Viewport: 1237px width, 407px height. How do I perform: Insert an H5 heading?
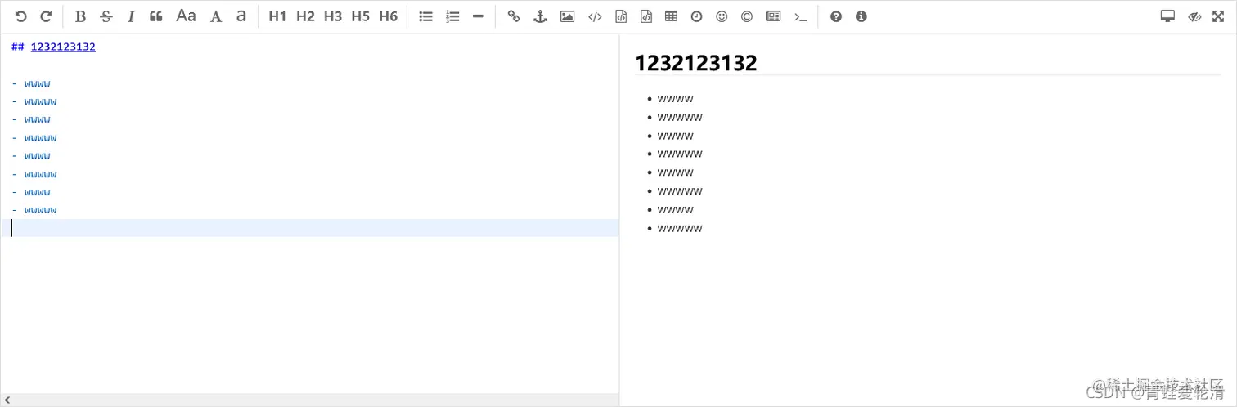(361, 16)
